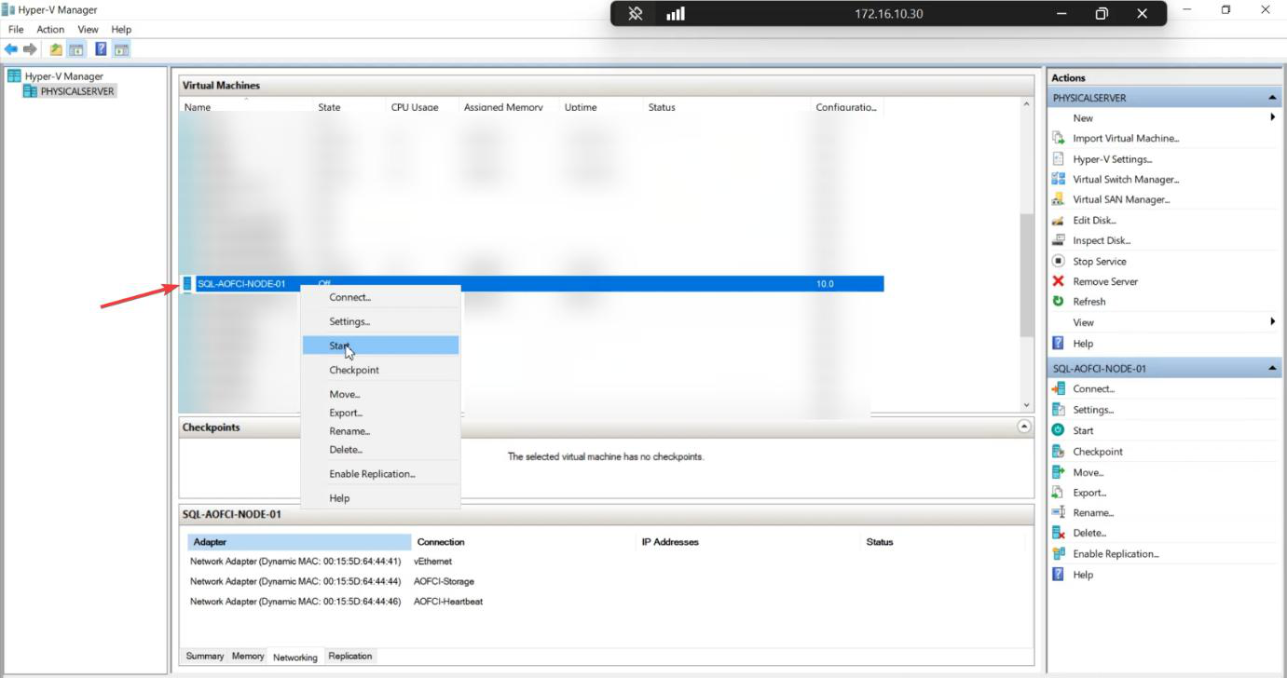Sort virtual machines by Name column
The width and height of the screenshot is (1287, 678).
pos(246,106)
